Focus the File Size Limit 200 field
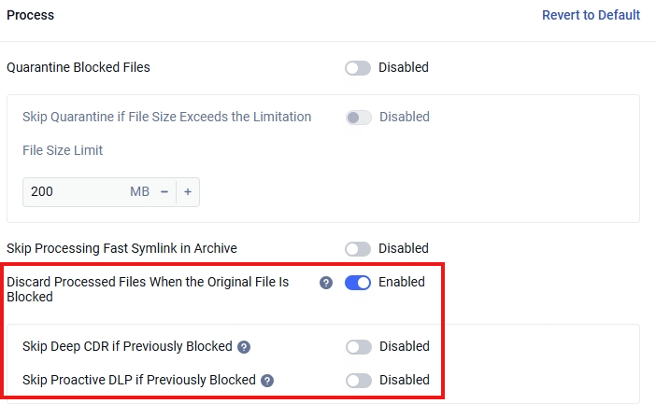Image resolution: width=656 pixels, height=418 pixels. [x=76, y=191]
